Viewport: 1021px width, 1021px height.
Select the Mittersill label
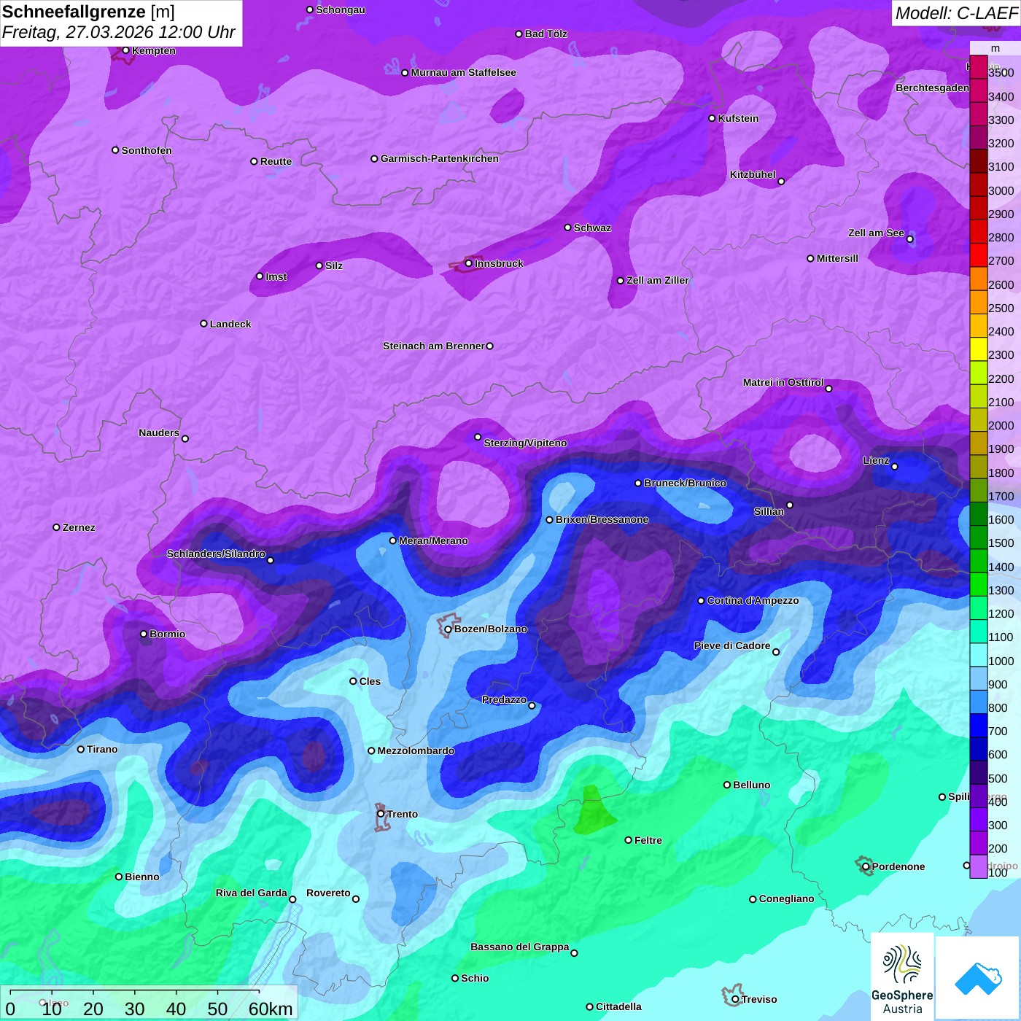837,258
